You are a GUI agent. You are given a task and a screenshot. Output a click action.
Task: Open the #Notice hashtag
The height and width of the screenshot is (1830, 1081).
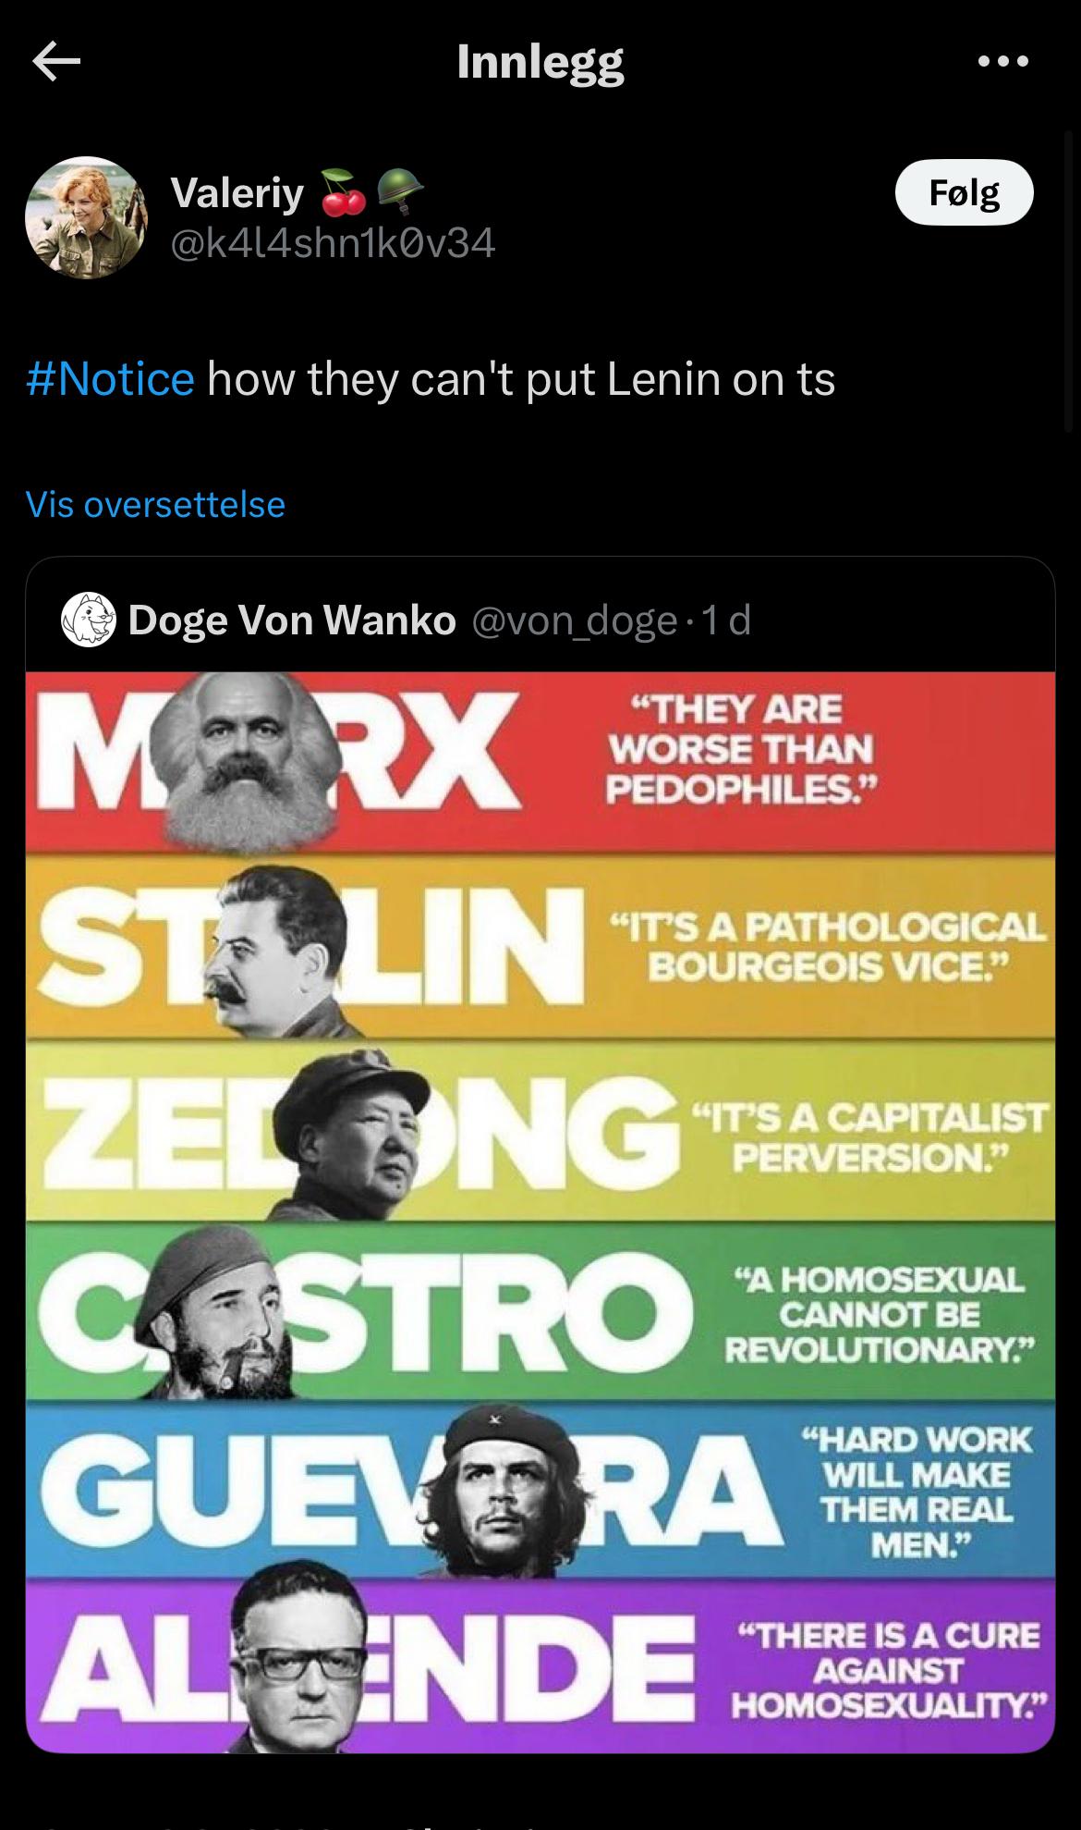point(111,379)
